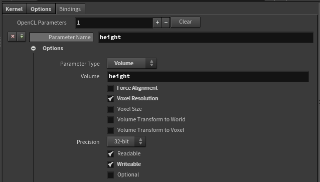The image size is (320, 182).
Task: Click the Parameter Name label button
Action: 61,37
